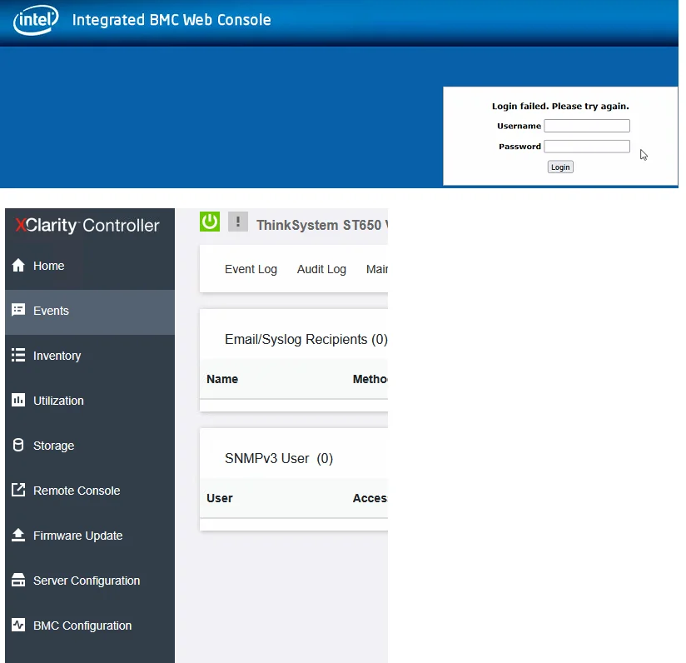Click the green power status icon

click(210, 222)
